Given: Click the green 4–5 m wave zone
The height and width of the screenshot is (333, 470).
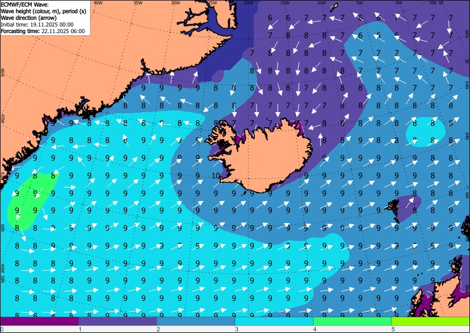Looking at the screenshot, I should pos(32,200).
